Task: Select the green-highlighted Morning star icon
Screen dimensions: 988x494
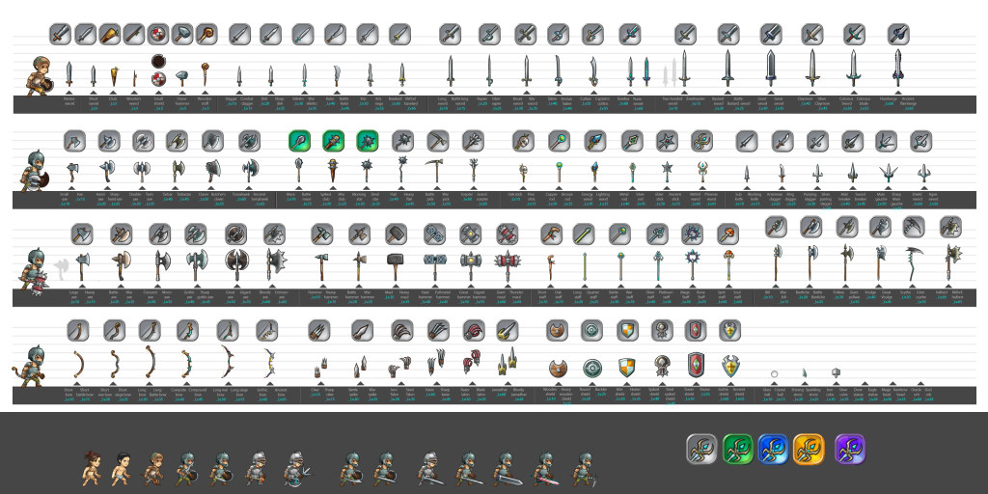Action: tap(368, 141)
